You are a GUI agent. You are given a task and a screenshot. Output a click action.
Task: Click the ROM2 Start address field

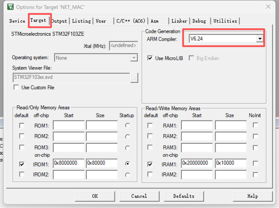pos(69,136)
